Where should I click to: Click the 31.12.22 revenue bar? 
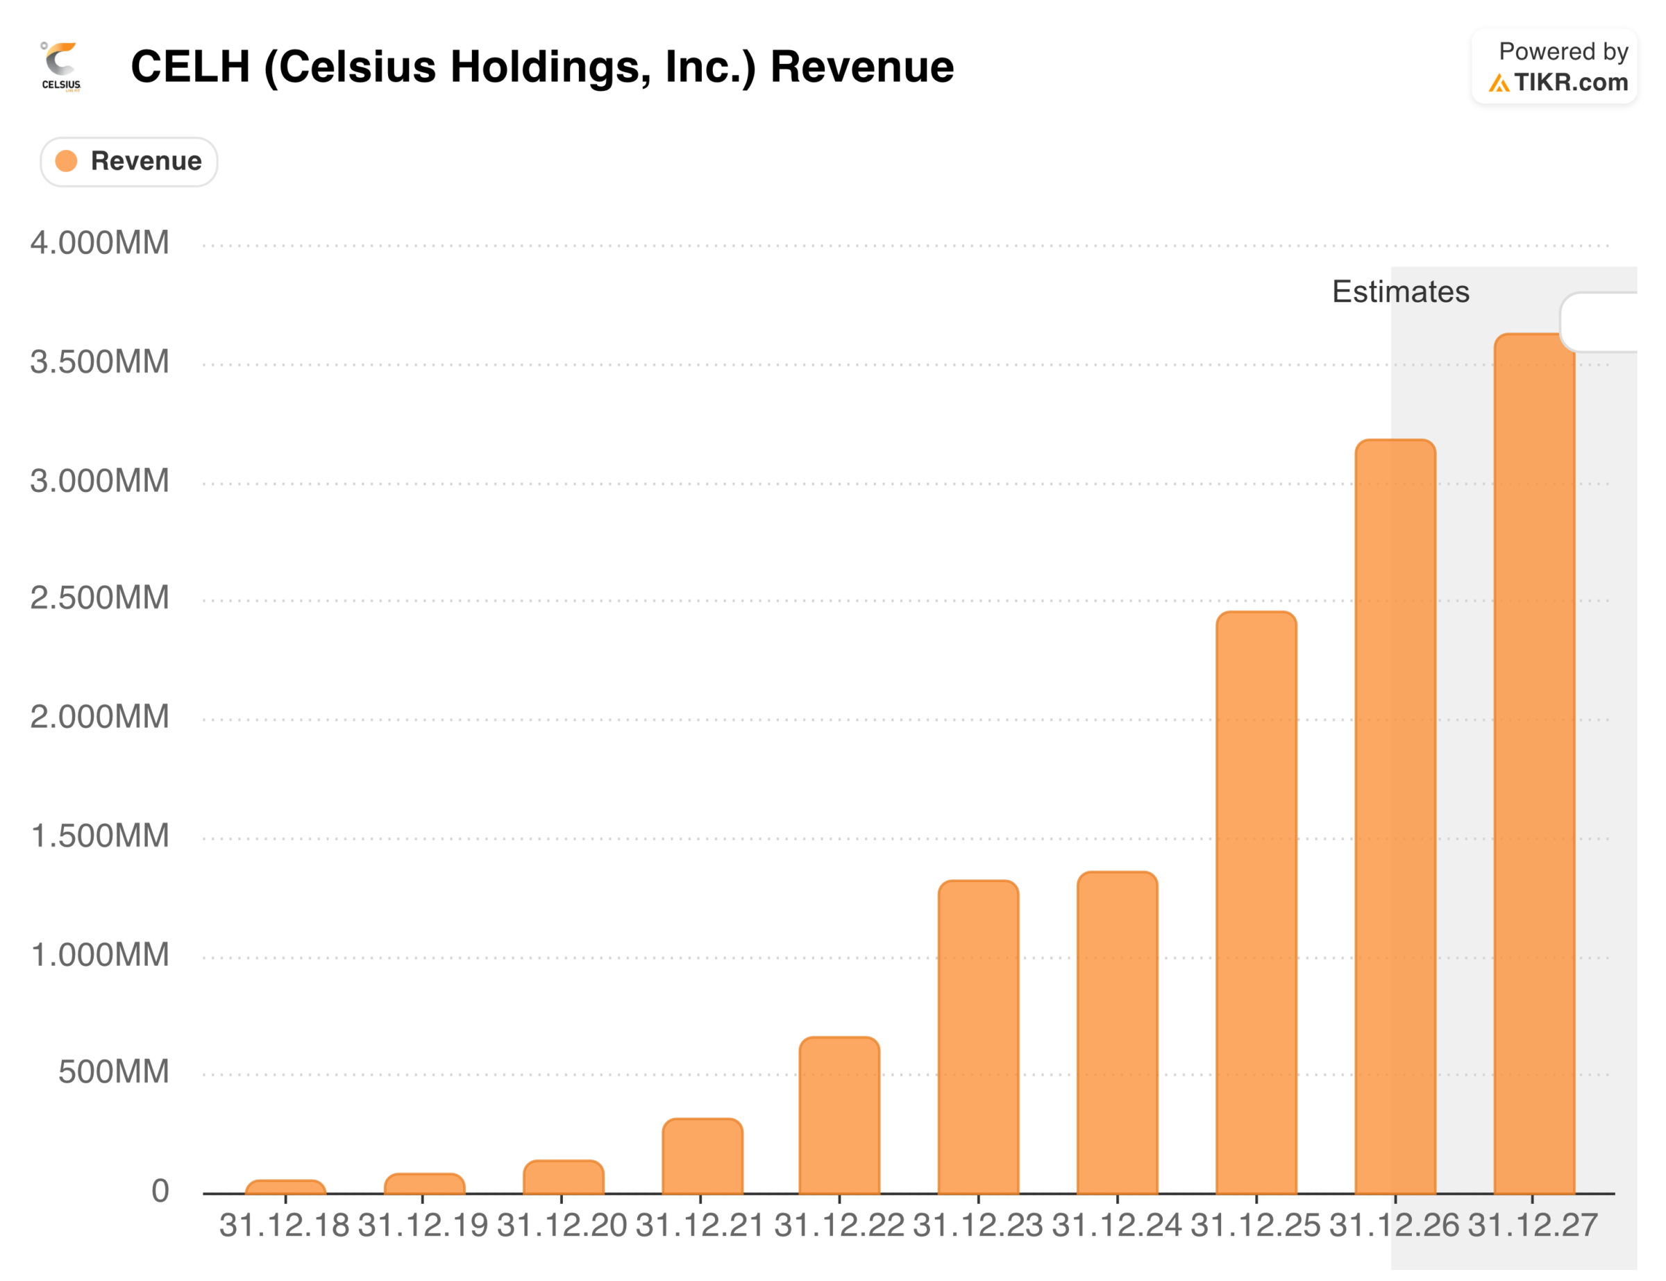click(x=839, y=1114)
